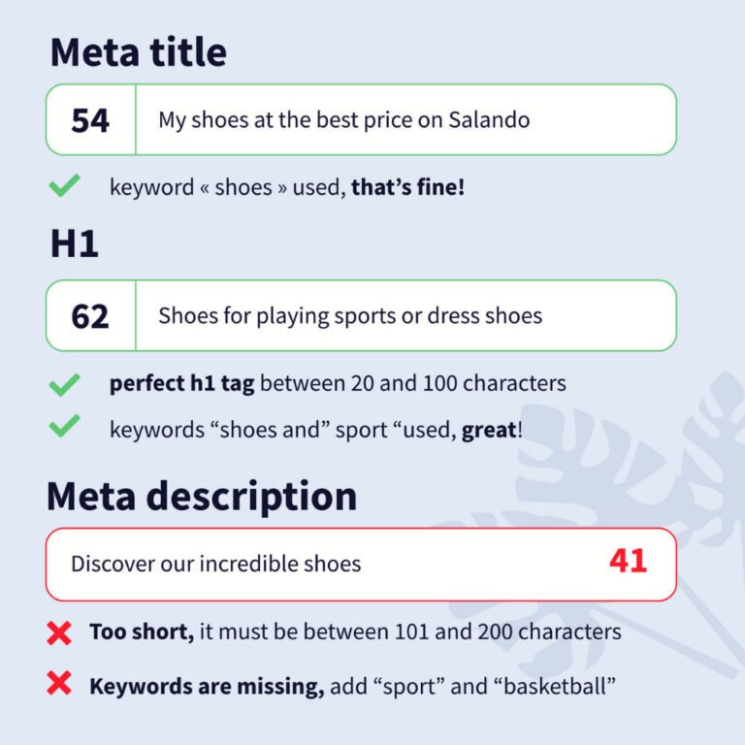Click the "Too short," warning text
745x745 pixels.
click(142, 632)
